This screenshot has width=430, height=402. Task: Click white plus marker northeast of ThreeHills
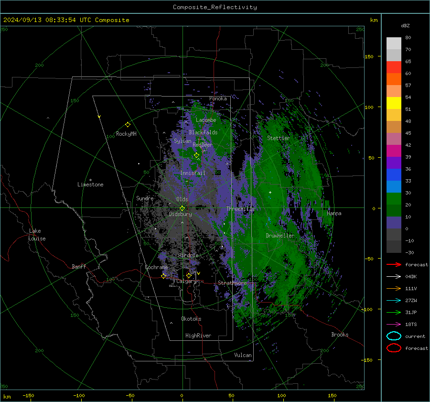point(270,192)
